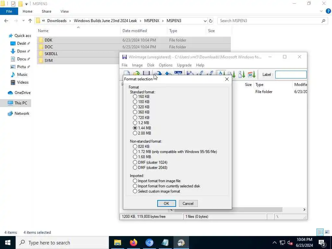Screen dimensions: 332x249
Task: Select the 160 KB format option
Action: (141, 97)
